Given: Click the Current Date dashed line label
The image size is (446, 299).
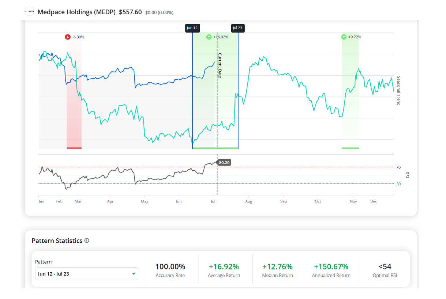Looking at the screenshot, I should [220, 65].
